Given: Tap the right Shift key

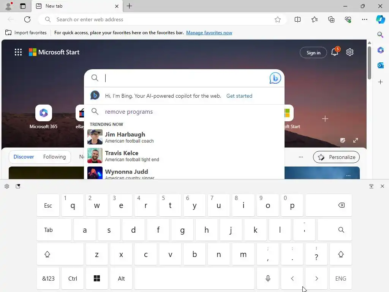Looking at the screenshot, I should [341, 254].
